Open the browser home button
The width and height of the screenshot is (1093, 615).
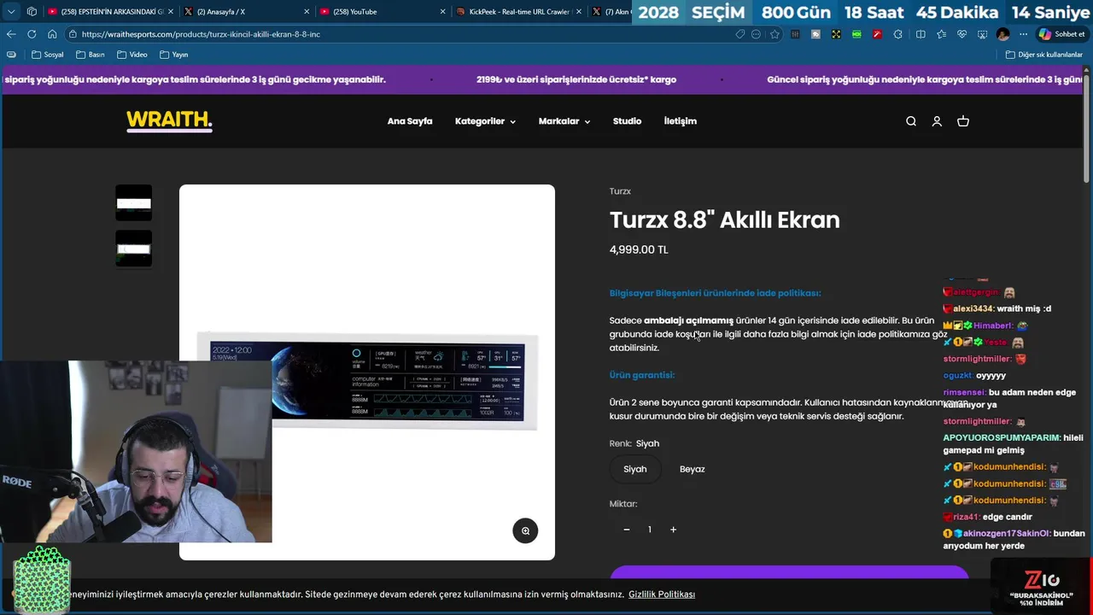pos(52,34)
